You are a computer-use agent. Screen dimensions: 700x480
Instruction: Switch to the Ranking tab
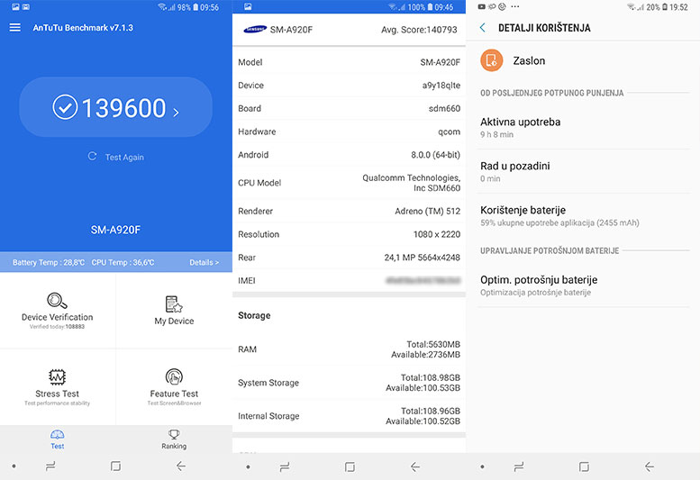pos(174,439)
